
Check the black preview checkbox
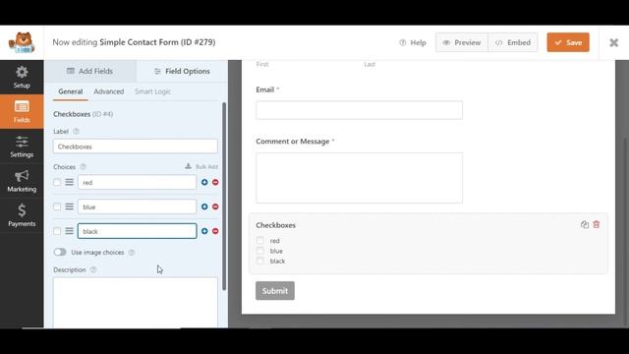(x=259, y=261)
